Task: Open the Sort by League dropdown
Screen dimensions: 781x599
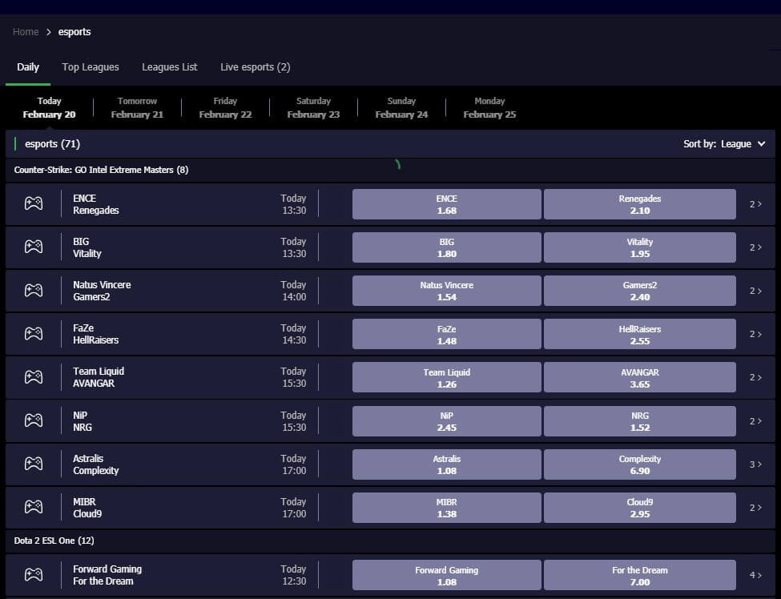Action: pos(724,144)
